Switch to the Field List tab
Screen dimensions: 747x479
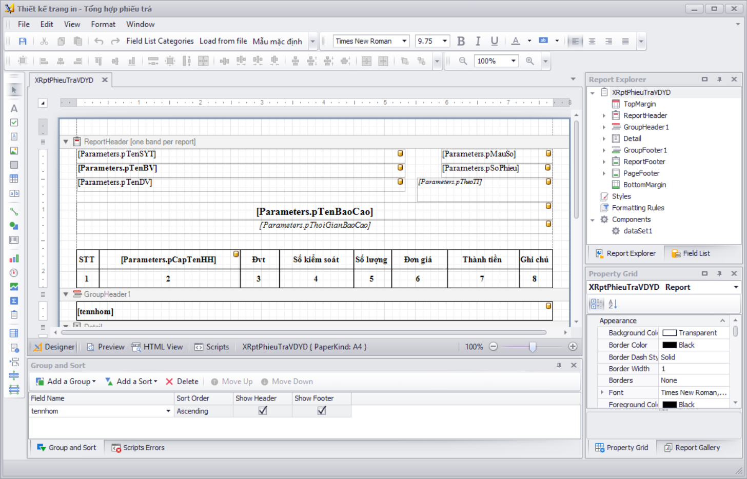[691, 253]
